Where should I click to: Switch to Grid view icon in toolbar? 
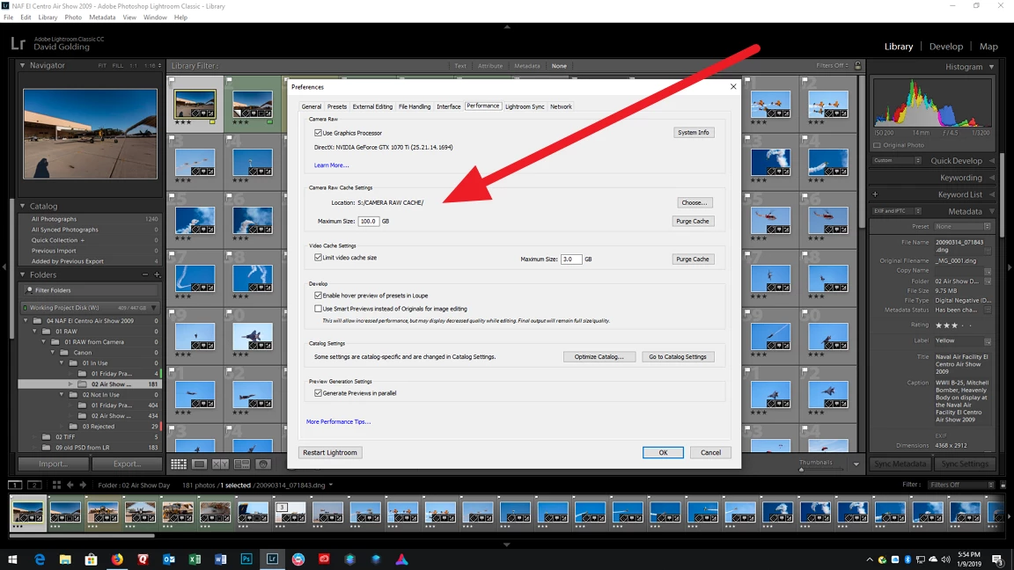pyautogui.click(x=179, y=464)
